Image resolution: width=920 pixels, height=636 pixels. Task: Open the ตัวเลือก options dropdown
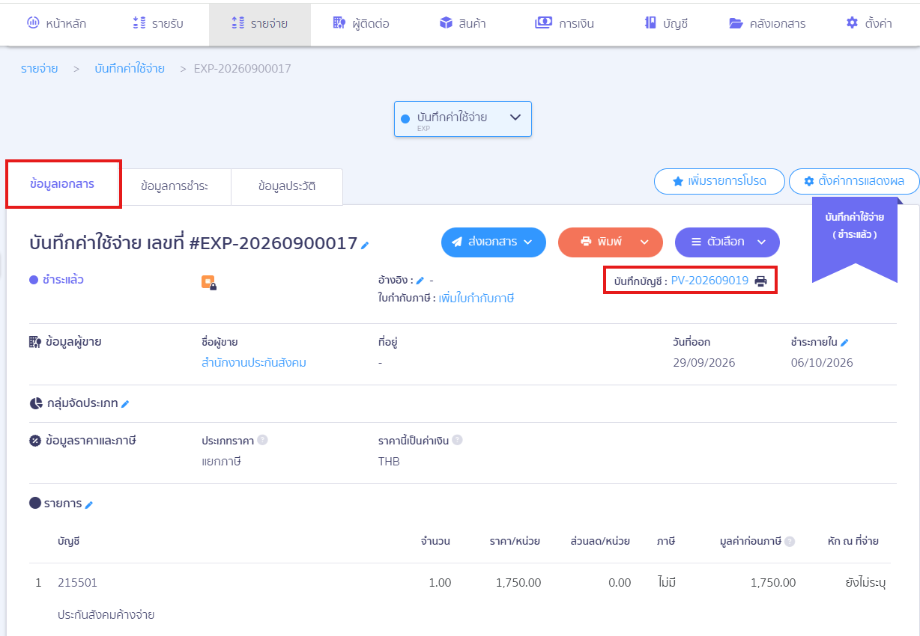(x=727, y=242)
